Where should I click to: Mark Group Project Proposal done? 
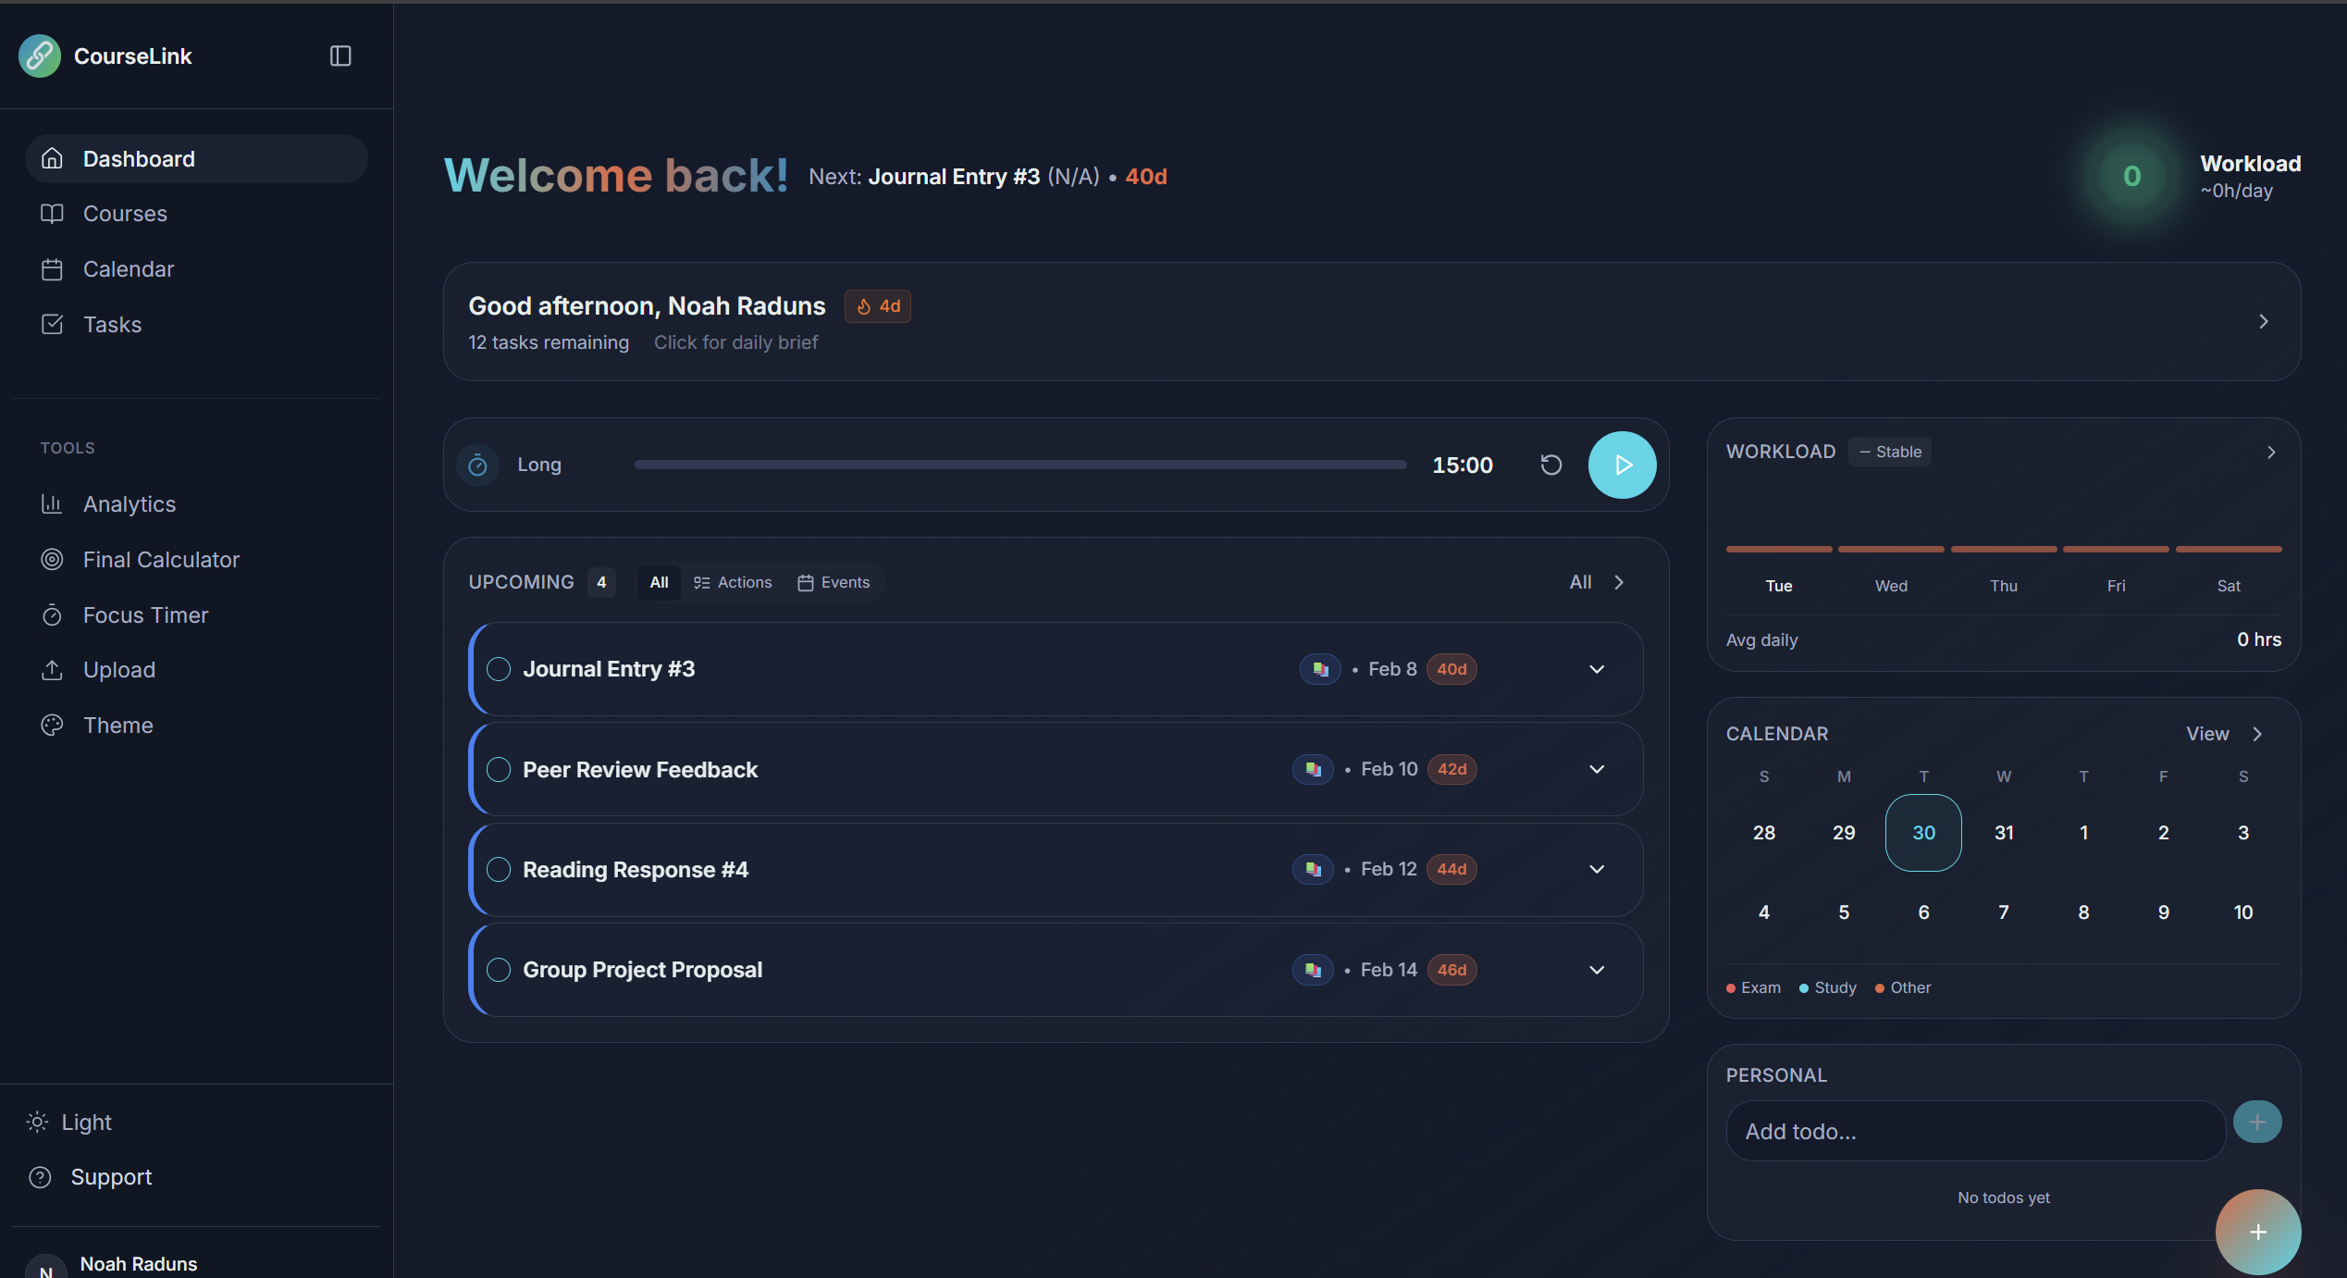point(499,969)
